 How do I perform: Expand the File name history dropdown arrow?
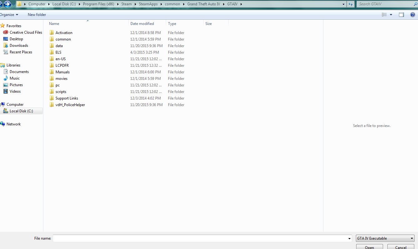click(349, 238)
